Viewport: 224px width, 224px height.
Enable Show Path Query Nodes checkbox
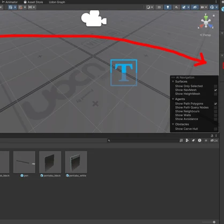(215, 108)
